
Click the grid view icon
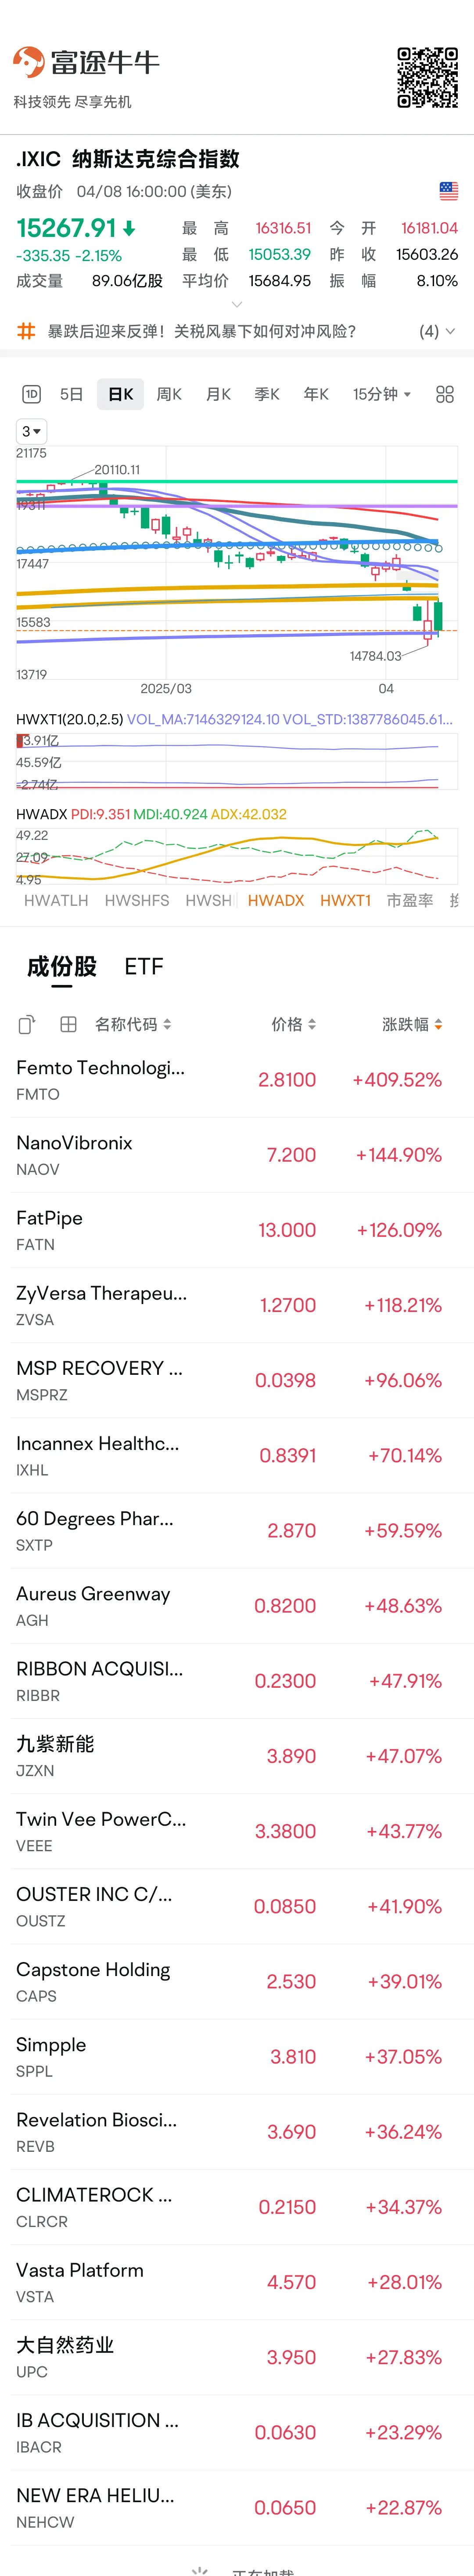69,1024
